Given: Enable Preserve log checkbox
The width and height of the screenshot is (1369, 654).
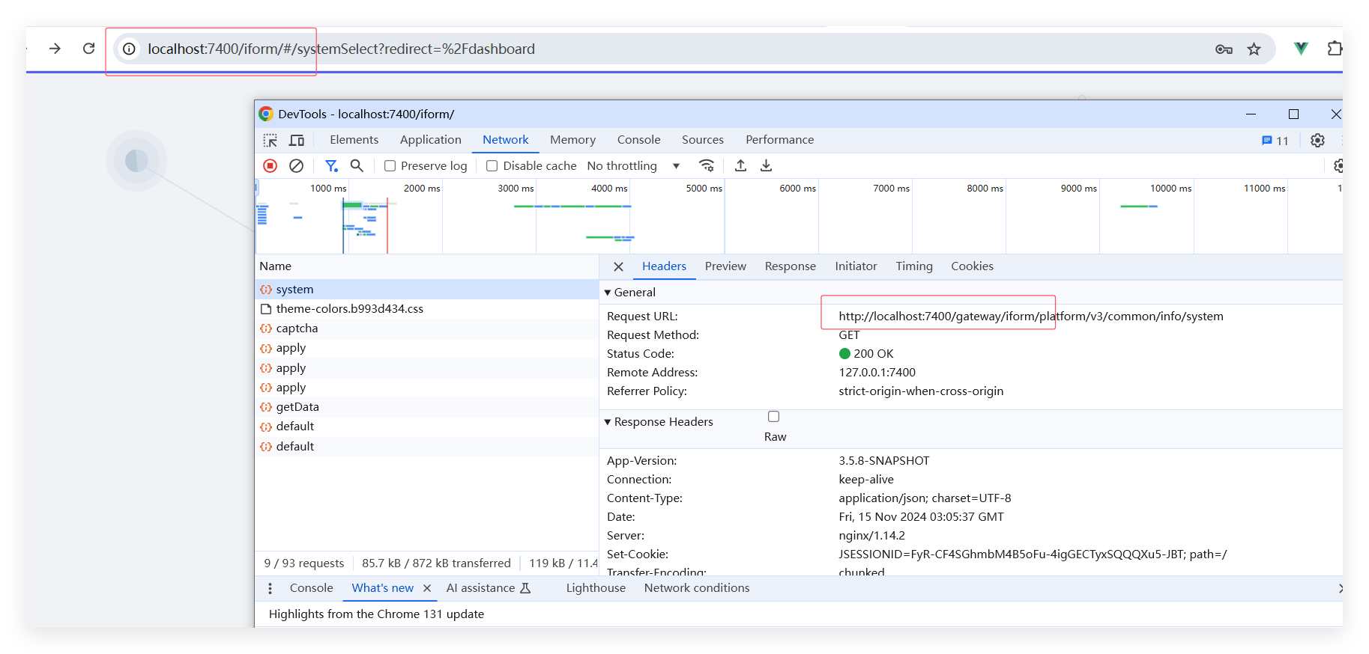Looking at the screenshot, I should (x=390, y=166).
